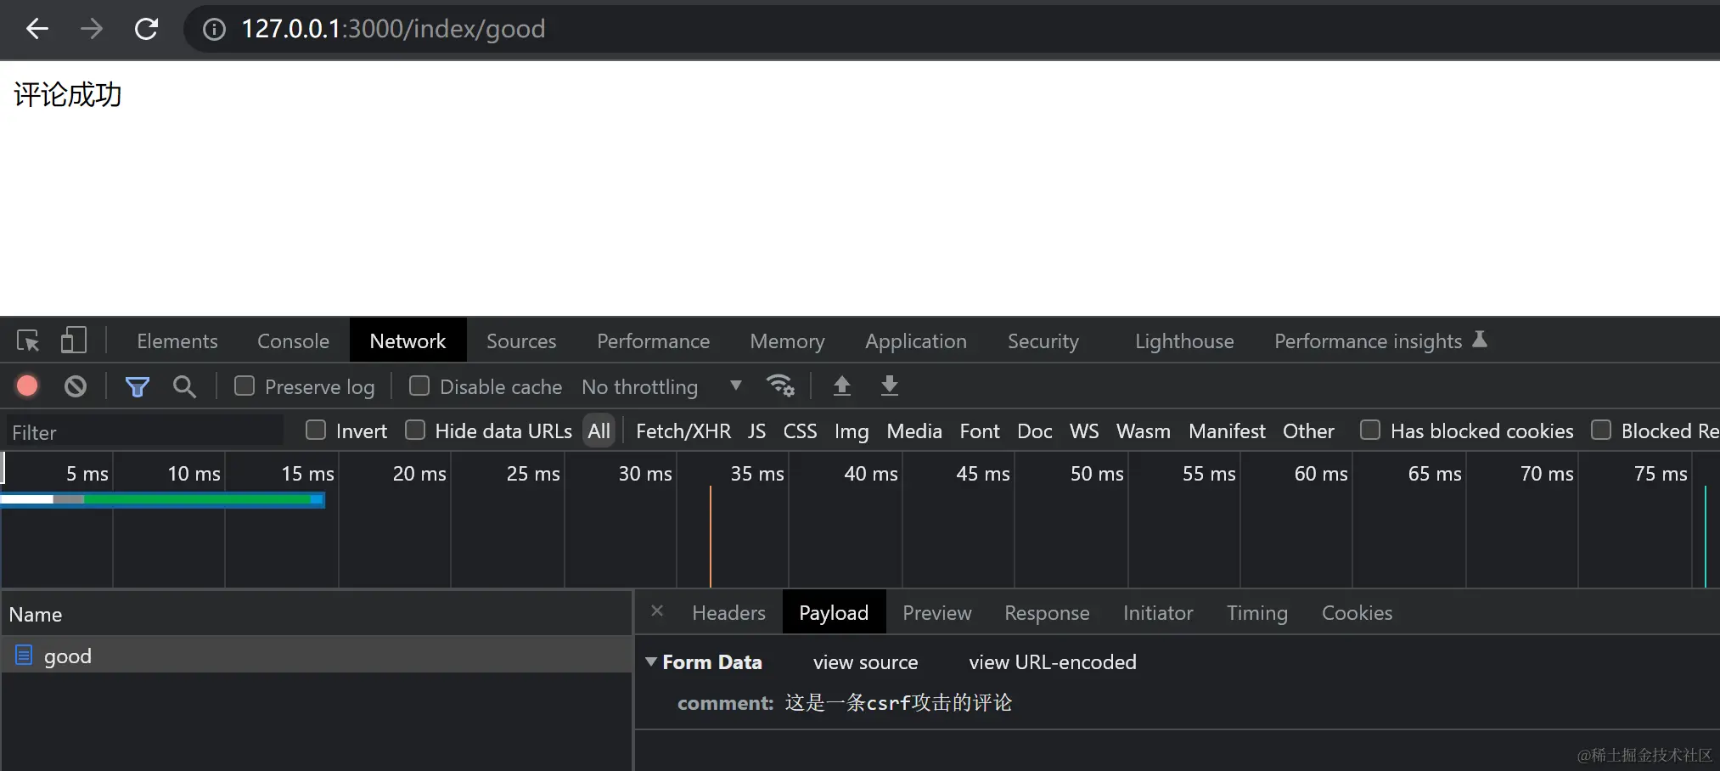1720x771 pixels.
Task: Click the Performance insights flask icon
Action: (1480, 340)
